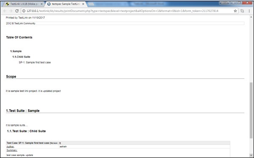Screen dimensions: 254x158
Task: Open the 1.Sample contents link
Action: [16, 51]
